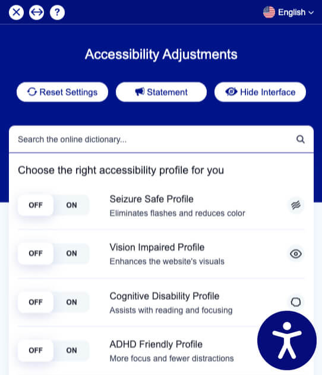The image size is (322, 375).
Task: Open the accessibility Statement
Action: (x=161, y=92)
